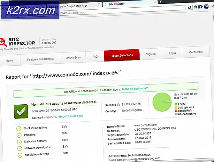
Task: Click the yellow Suspicious legend swatch
Action: (x=176, y=108)
